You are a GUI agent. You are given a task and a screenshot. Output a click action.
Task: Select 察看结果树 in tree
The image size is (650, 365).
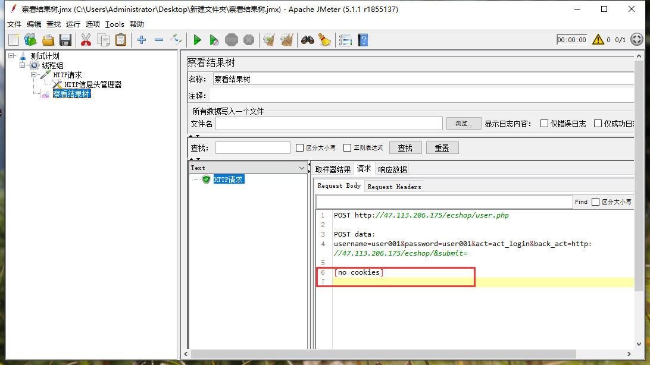[x=71, y=94]
